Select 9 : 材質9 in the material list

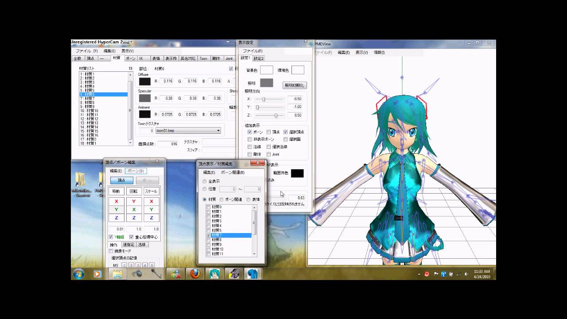point(104,107)
